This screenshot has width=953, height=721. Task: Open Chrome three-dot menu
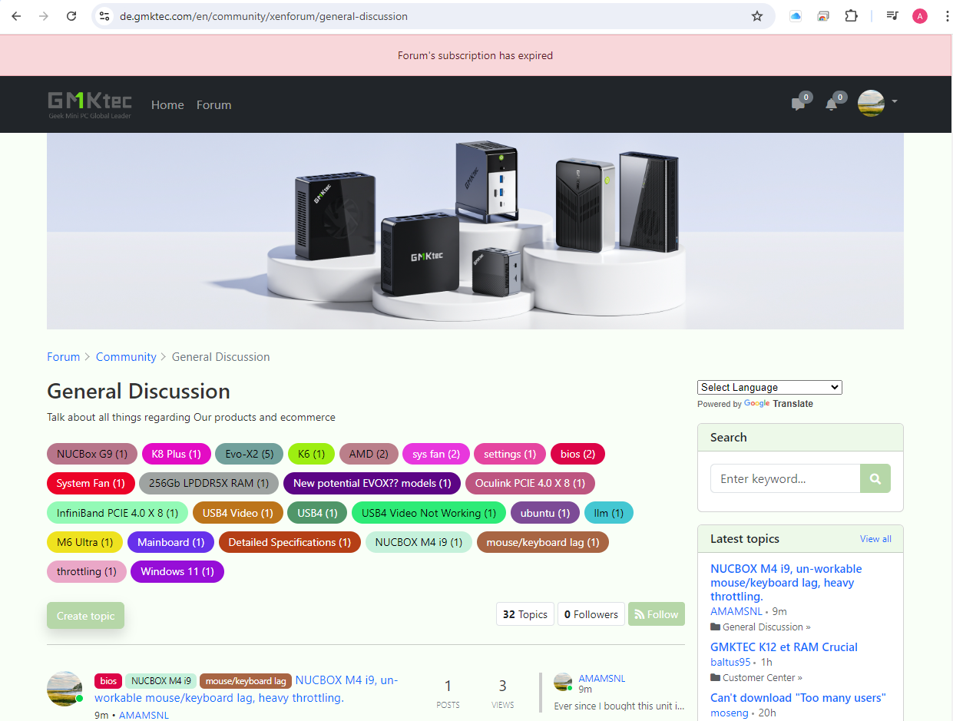[x=947, y=16]
